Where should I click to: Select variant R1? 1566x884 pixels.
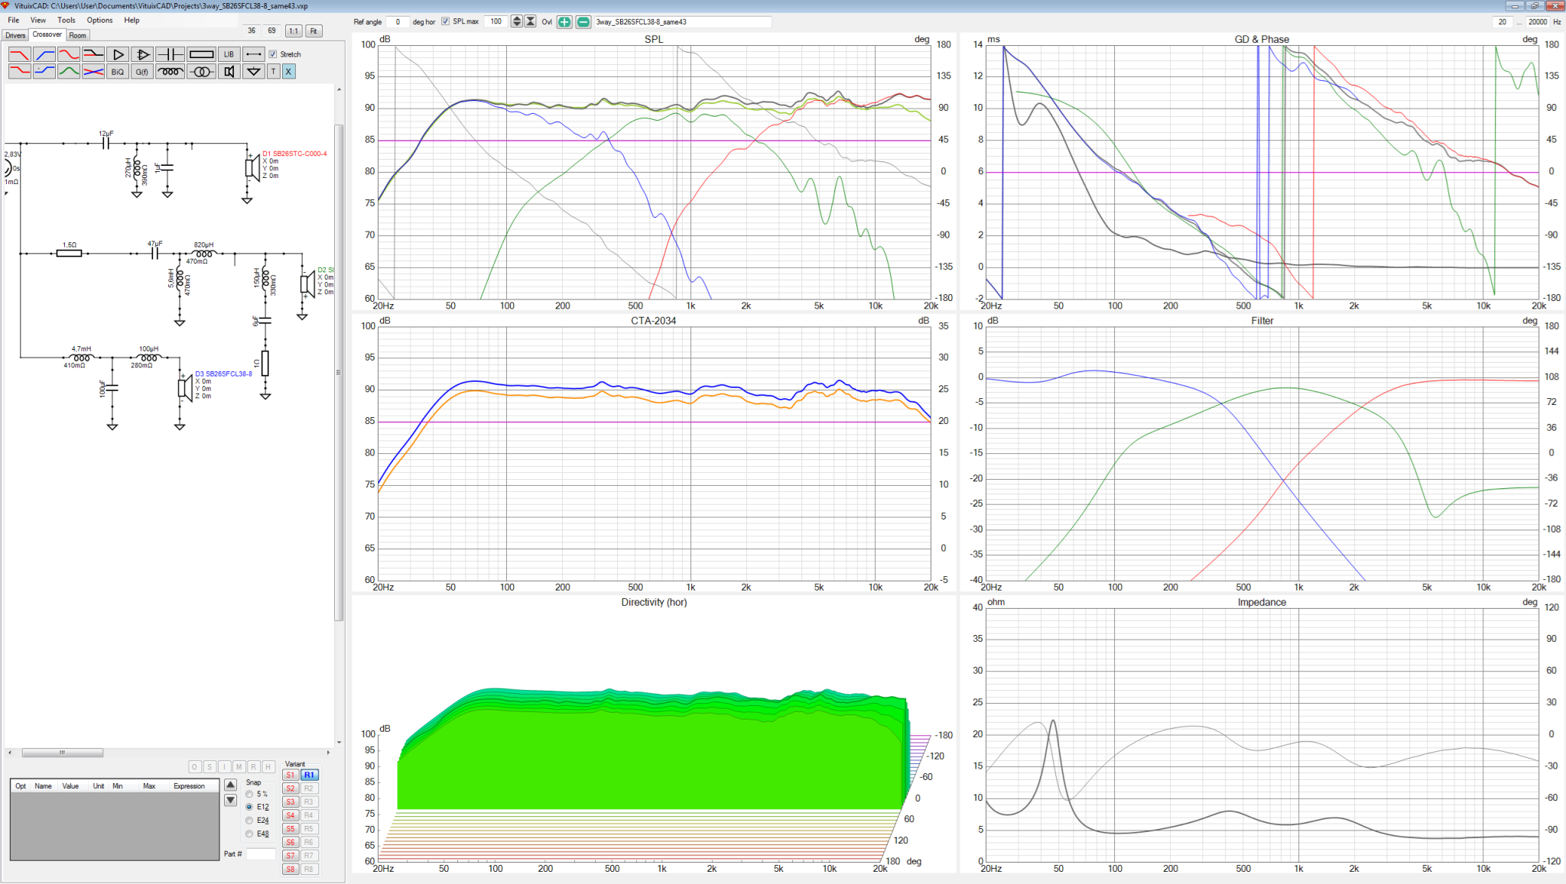309,775
